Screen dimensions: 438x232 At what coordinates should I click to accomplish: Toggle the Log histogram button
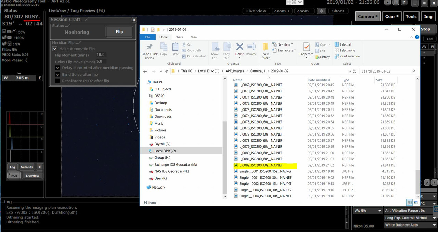tap(12, 167)
